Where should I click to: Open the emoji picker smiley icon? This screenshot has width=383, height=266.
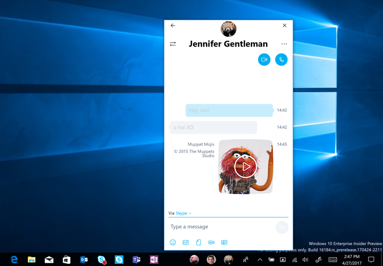[x=173, y=242]
